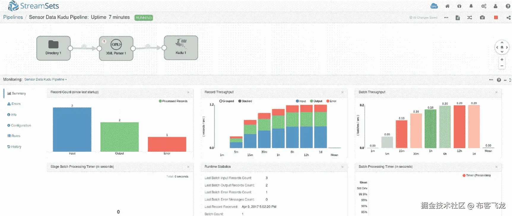Open the pipeline toolbar more options ellipsis
The width and height of the screenshot is (512, 216).
(446, 18)
